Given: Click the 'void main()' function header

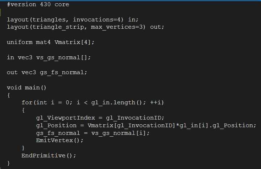Looking at the screenshot, I should [26, 88].
